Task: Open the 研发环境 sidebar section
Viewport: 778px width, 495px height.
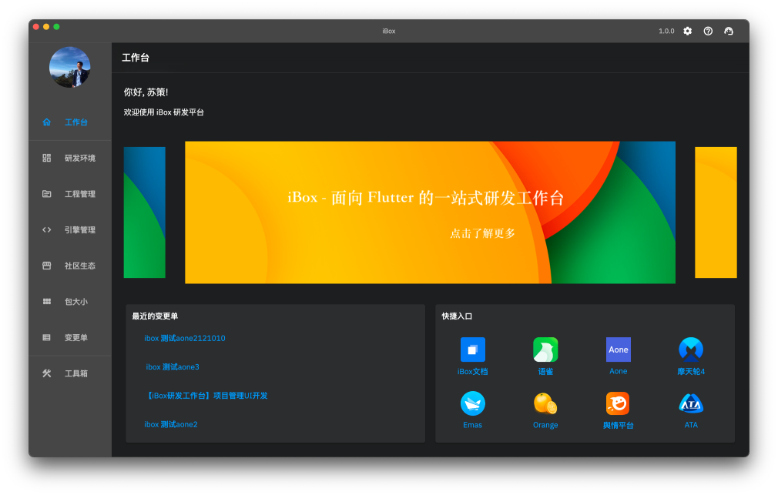Action: coord(77,158)
